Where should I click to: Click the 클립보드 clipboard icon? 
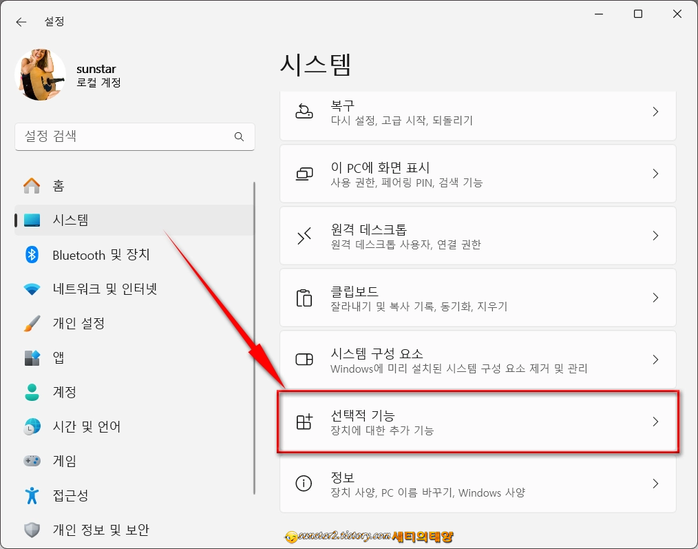[304, 297]
